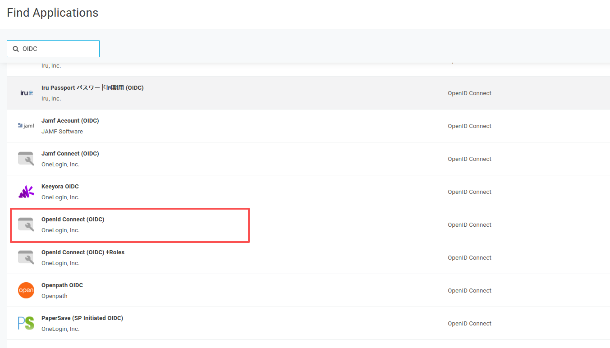Click the OpenId Connect +Roles wrench icon
The height and width of the screenshot is (348, 610).
click(x=26, y=257)
